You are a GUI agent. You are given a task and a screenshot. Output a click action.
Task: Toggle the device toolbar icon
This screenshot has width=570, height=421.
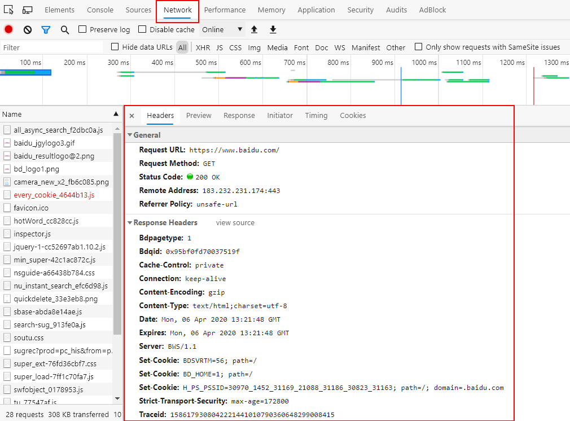pyautogui.click(x=27, y=10)
